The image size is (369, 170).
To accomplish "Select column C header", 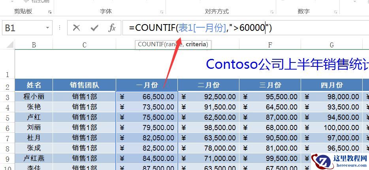I will (85, 45).
